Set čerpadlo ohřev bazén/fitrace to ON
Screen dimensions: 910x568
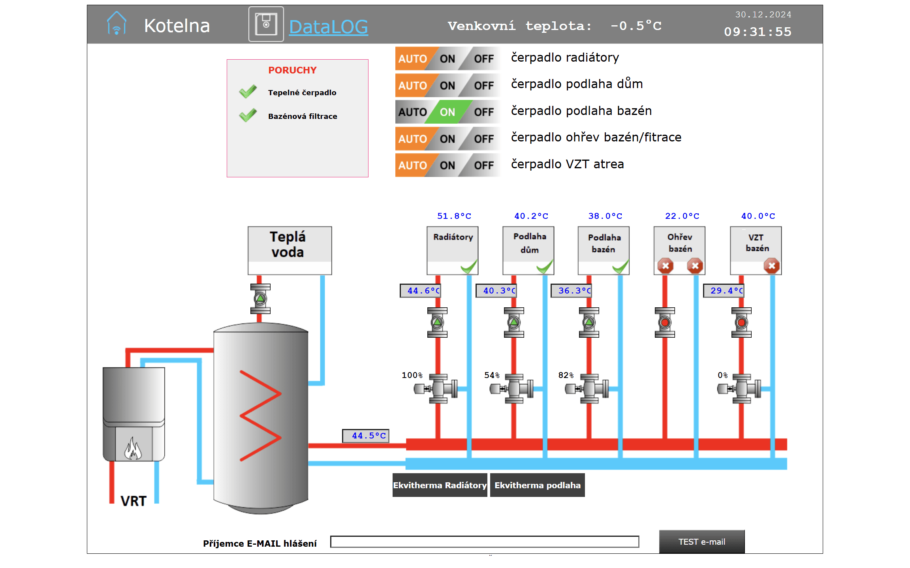447,139
